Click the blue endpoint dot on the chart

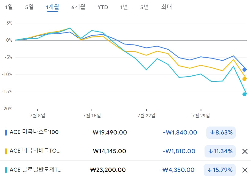pyautogui.click(x=244, y=70)
